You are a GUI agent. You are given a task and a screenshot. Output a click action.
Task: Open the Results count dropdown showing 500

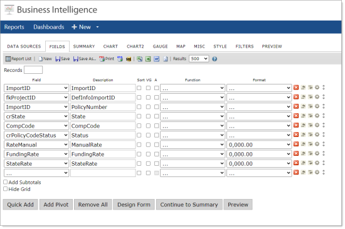point(199,59)
